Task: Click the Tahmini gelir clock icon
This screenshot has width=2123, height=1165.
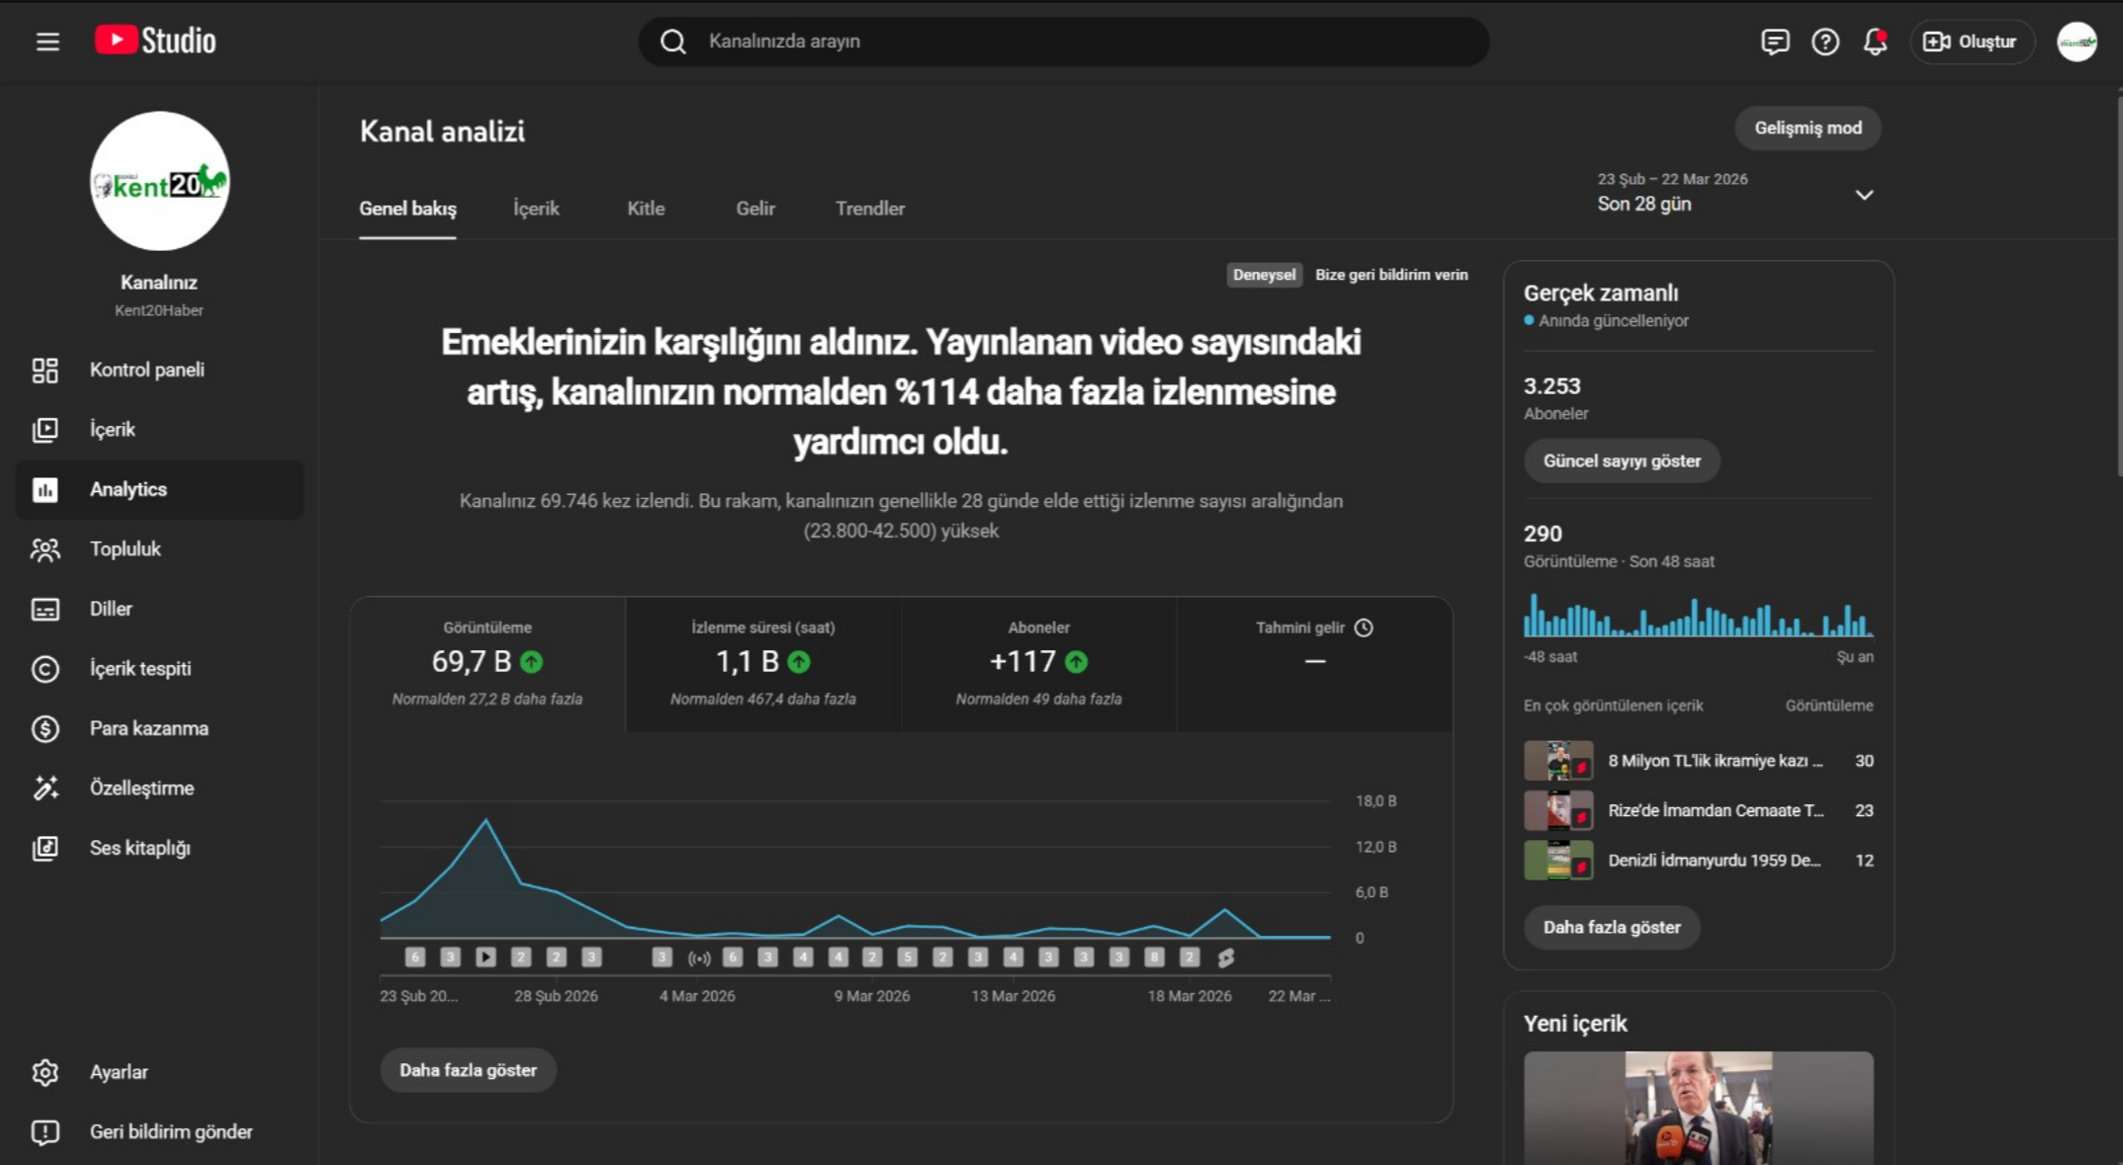Action: pos(1364,627)
